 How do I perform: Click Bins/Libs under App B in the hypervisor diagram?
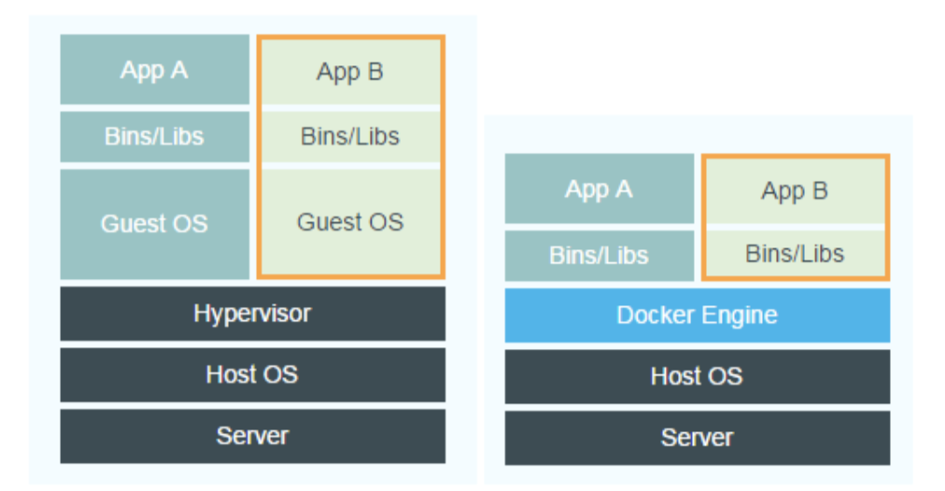(350, 137)
